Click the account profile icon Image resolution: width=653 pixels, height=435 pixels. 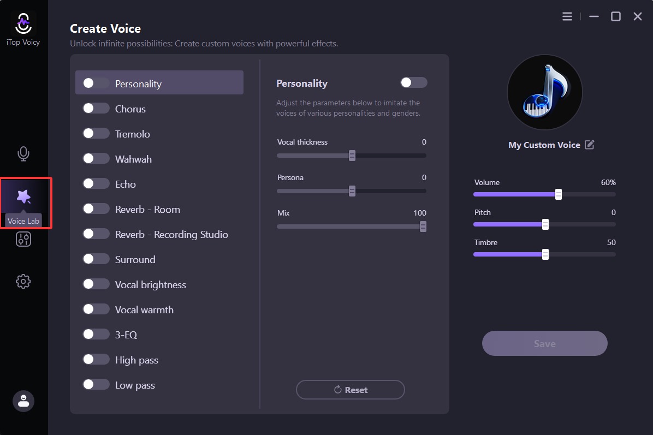tap(23, 401)
